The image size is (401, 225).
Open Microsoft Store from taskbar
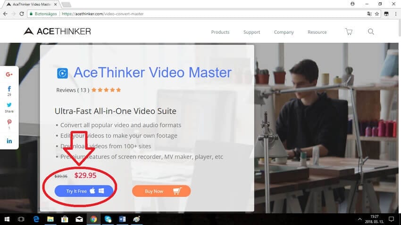[x=65, y=219]
